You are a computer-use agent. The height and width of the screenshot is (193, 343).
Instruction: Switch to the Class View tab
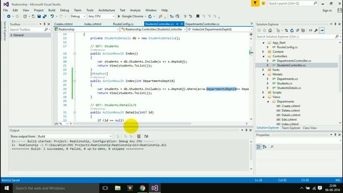[310, 128]
